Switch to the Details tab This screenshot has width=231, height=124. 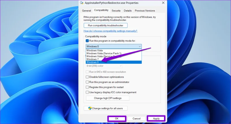tap(128, 11)
